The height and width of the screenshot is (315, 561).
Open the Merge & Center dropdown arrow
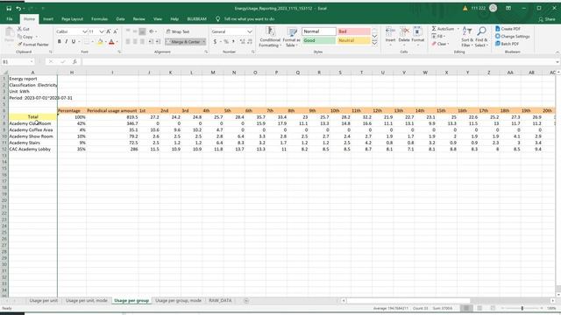click(x=204, y=42)
